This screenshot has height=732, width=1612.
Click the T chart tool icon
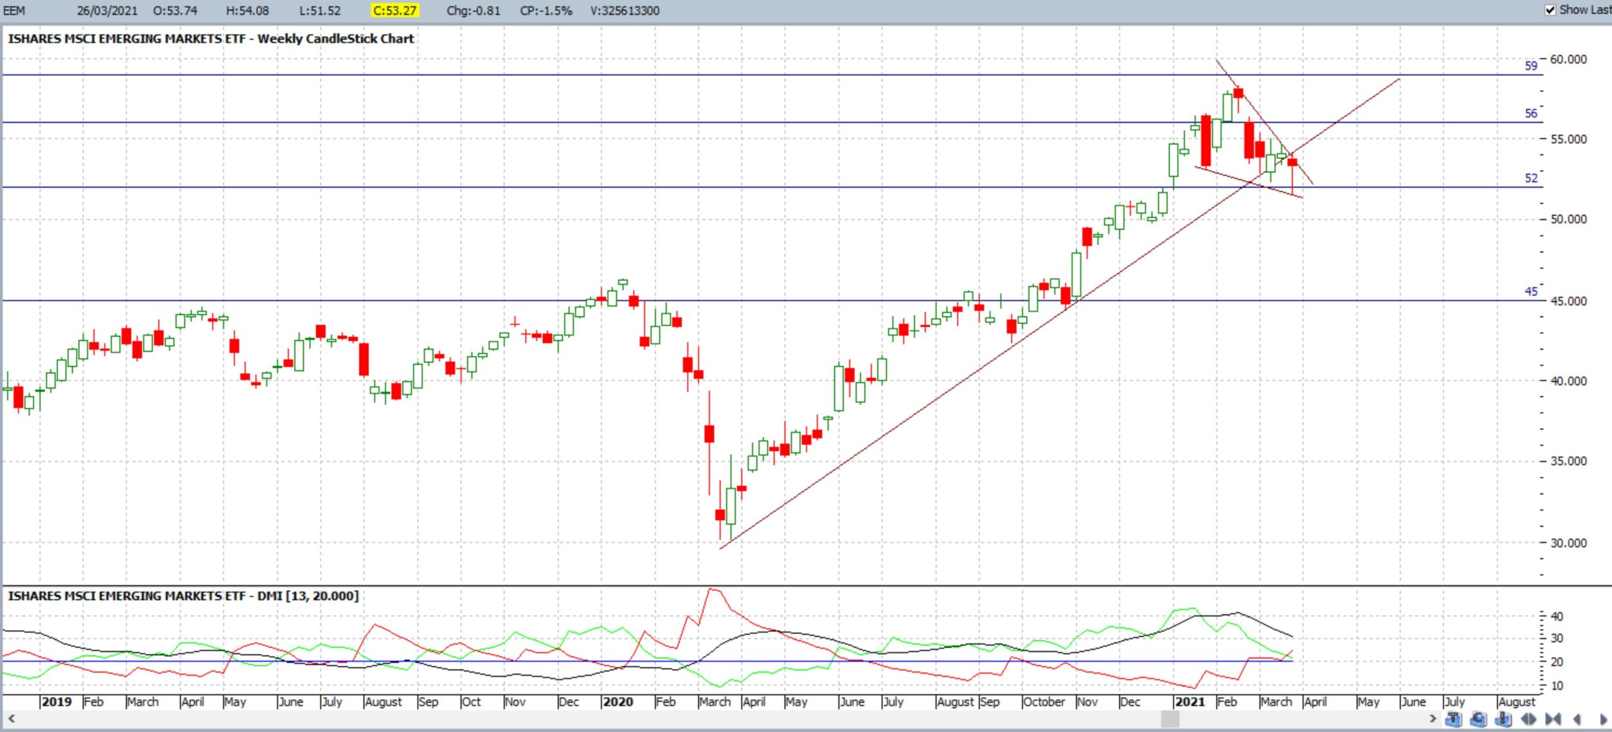pyautogui.click(x=1453, y=718)
